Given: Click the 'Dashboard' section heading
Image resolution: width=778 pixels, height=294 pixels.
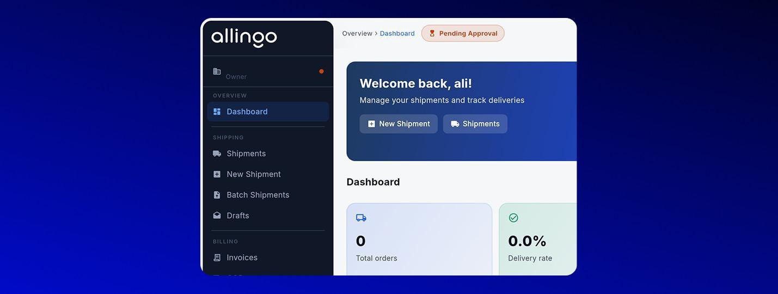Looking at the screenshot, I should (373, 182).
